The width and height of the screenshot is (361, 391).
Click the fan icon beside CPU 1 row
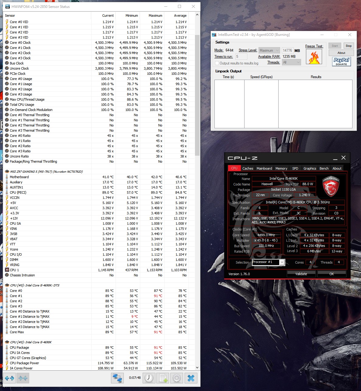coord(7,270)
